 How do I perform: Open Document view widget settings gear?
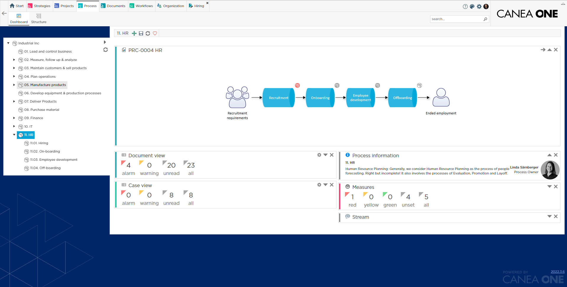[319, 155]
